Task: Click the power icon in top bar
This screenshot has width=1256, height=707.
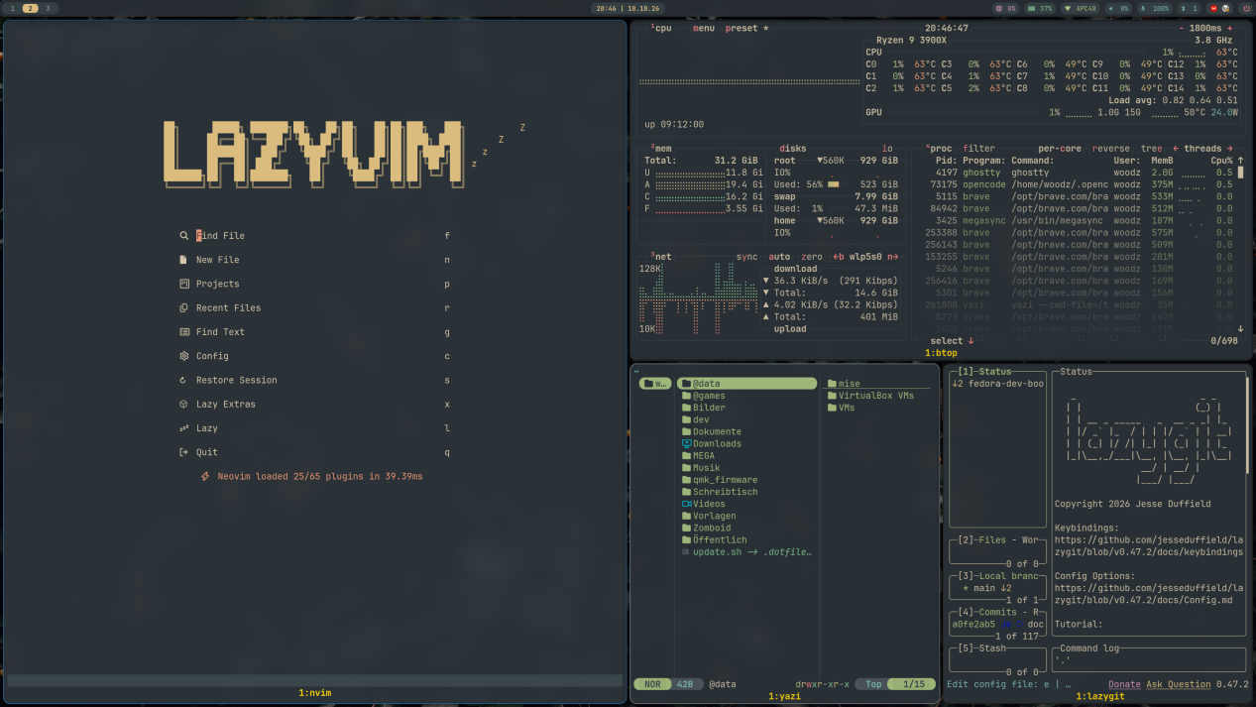Action: click(x=1246, y=8)
